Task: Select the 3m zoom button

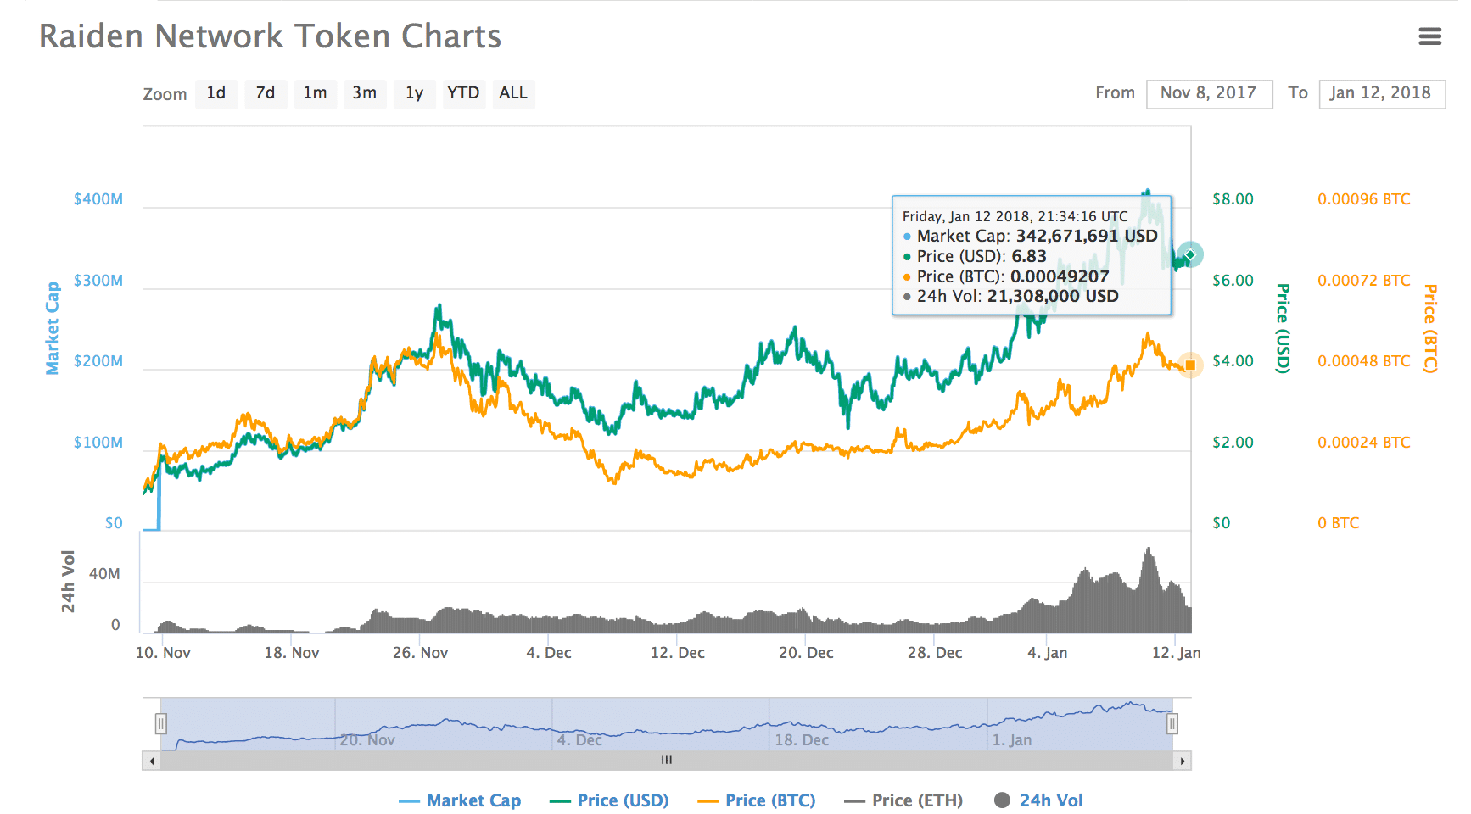Action: tap(365, 93)
